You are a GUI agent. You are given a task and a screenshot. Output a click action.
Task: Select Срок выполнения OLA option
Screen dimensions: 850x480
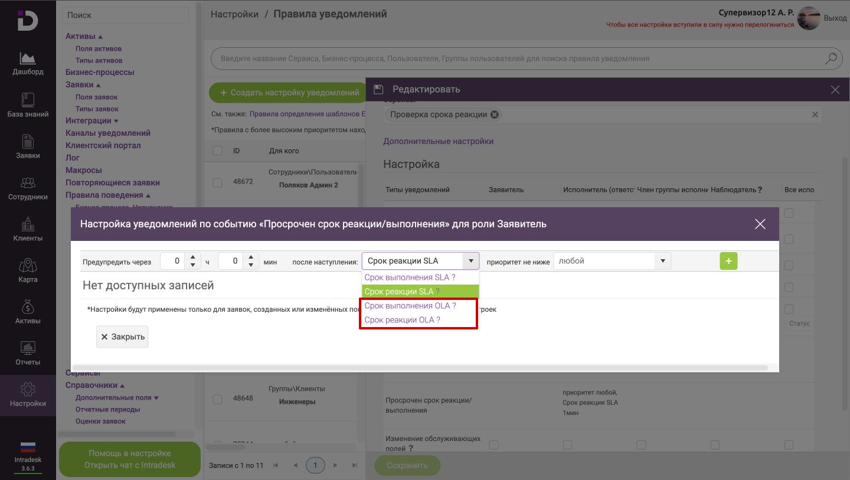[x=410, y=306]
